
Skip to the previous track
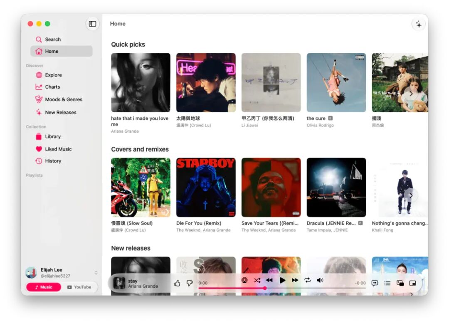[x=269, y=280]
